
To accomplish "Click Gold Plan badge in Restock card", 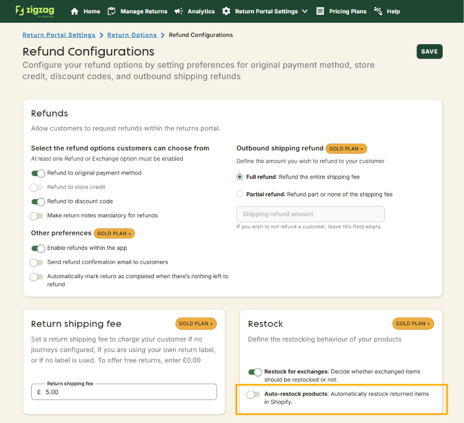I will (x=413, y=324).
